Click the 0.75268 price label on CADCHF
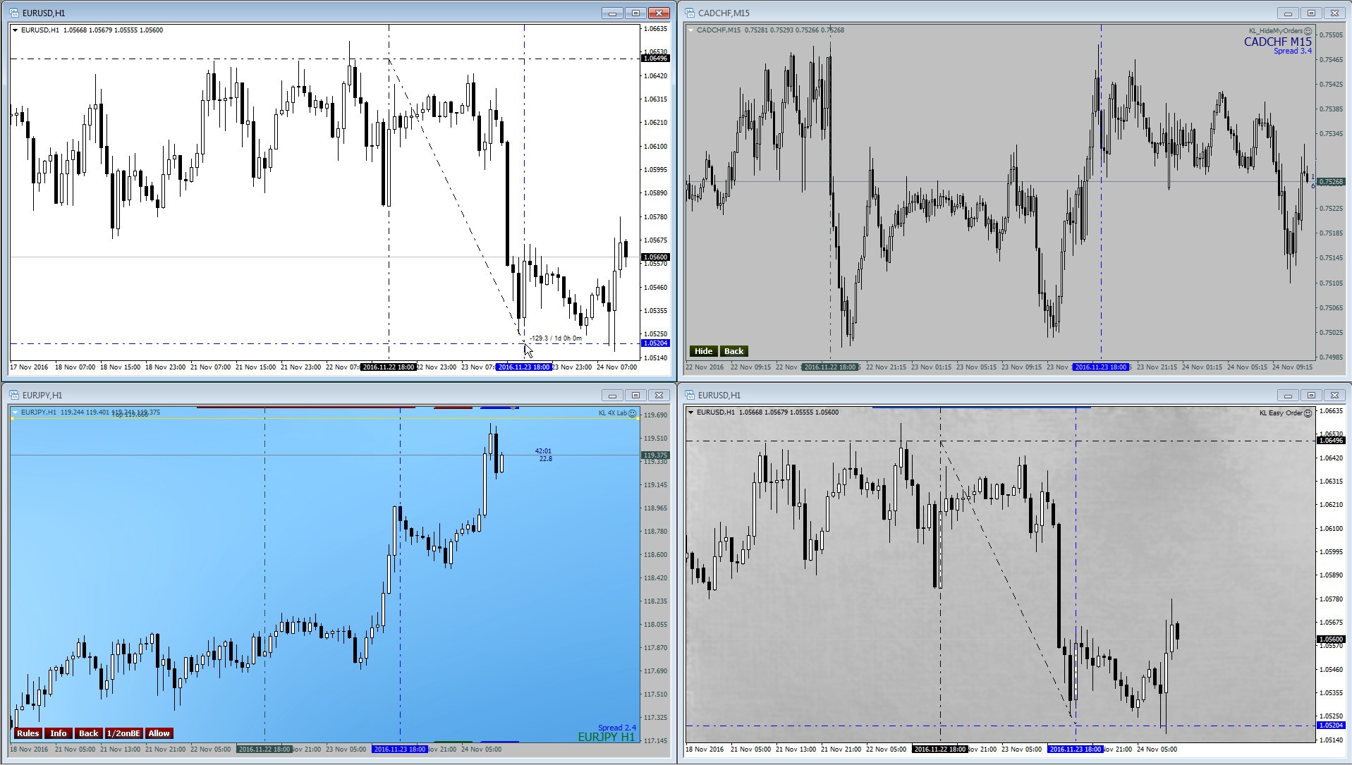 point(1331,182)
